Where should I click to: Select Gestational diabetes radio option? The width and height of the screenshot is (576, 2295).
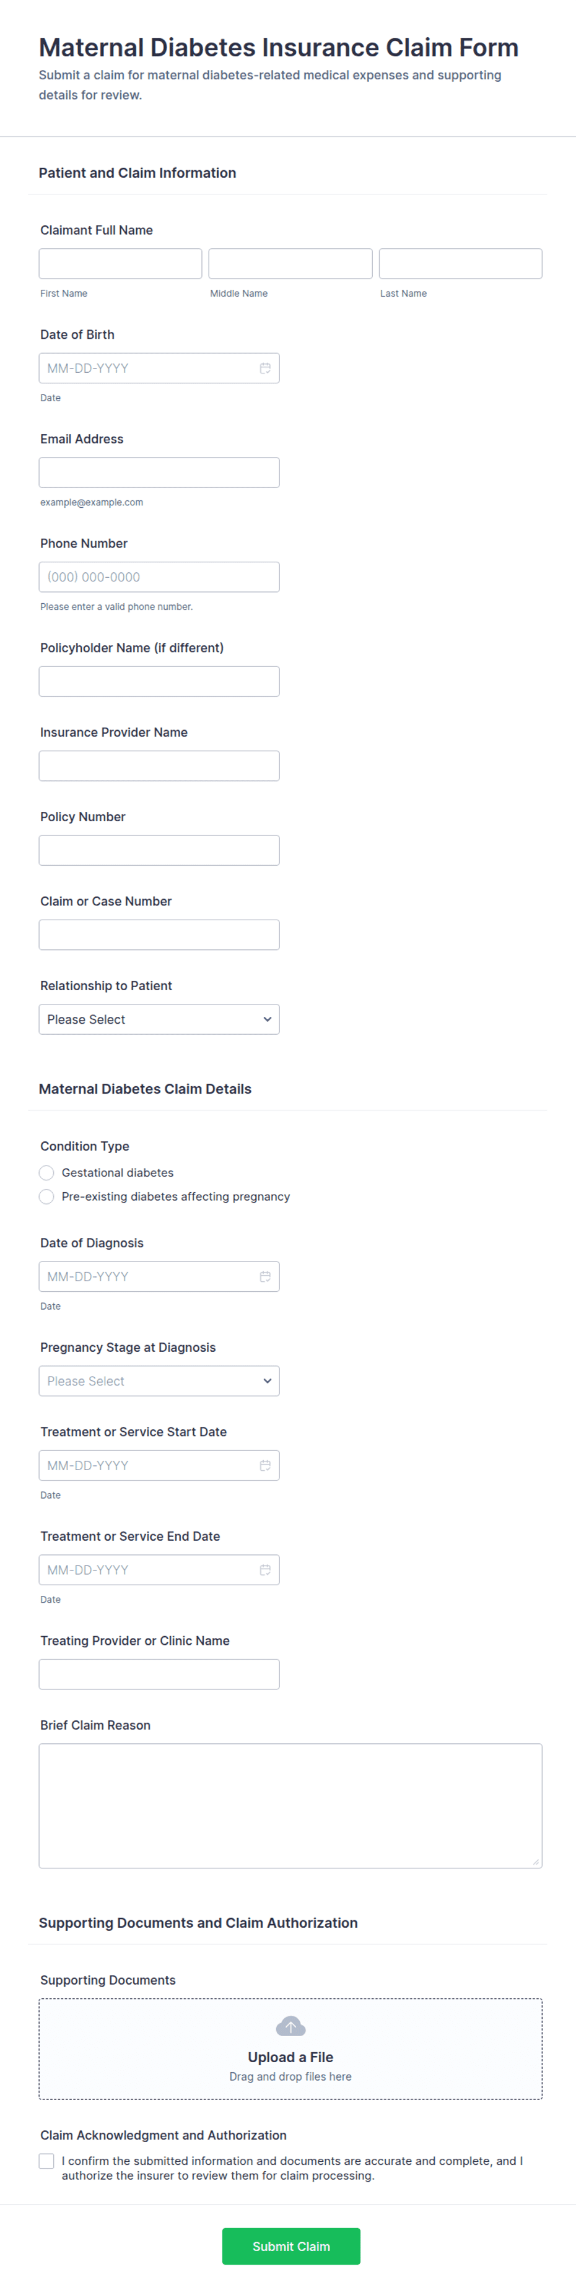[x=47, y=1172]
